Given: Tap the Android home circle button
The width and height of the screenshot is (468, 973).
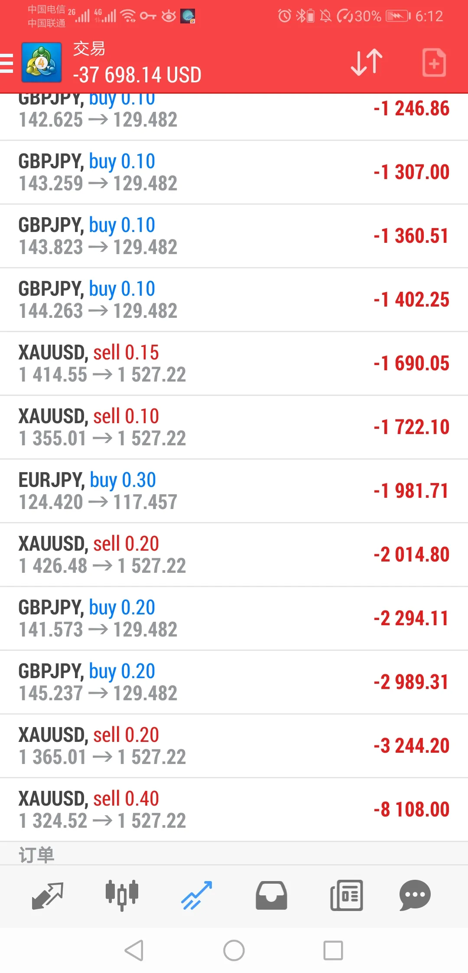Looking at the screenshot, I should coord(234,950).
